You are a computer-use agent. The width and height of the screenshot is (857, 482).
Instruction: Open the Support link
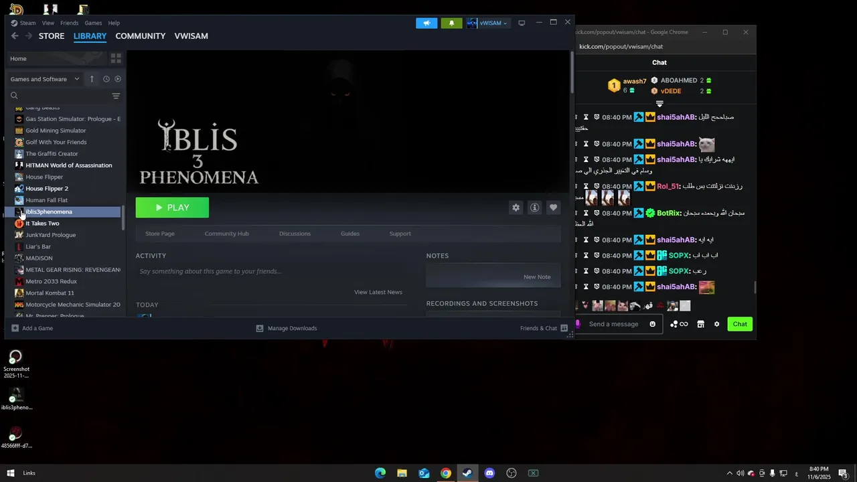click(x=400, y=234)
